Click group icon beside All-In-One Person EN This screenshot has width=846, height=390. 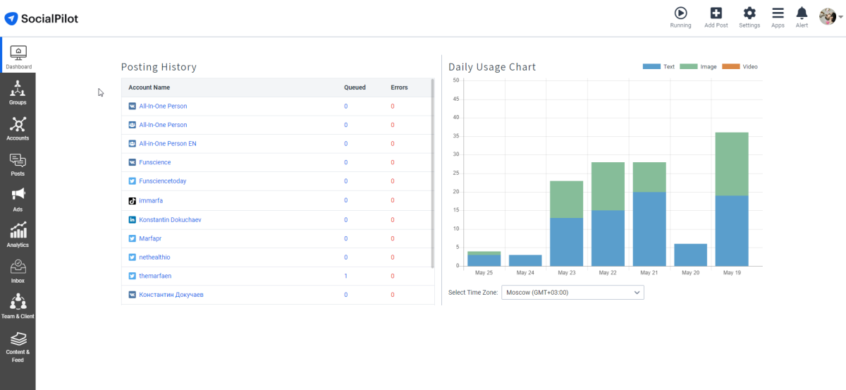click(132, 143)
